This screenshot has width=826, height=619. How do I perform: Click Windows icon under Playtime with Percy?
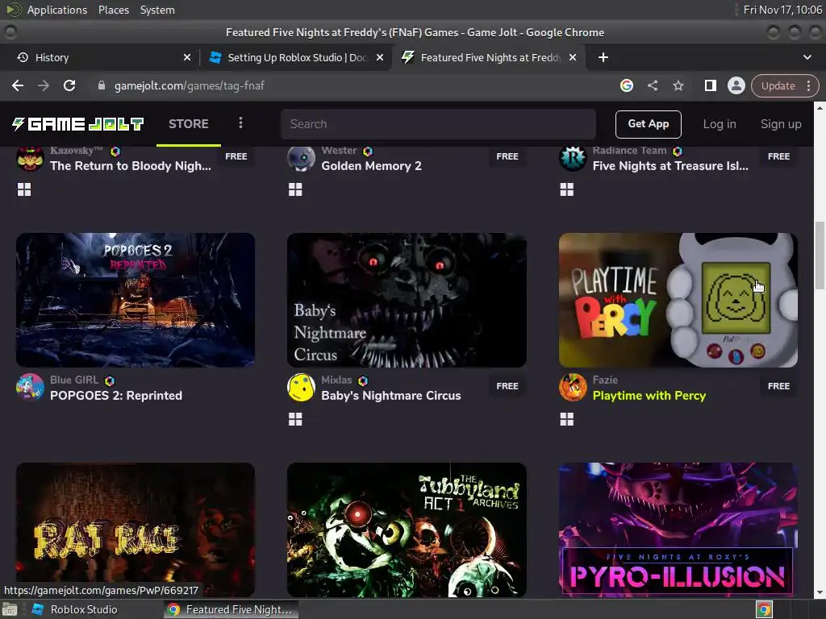[567, 419]
